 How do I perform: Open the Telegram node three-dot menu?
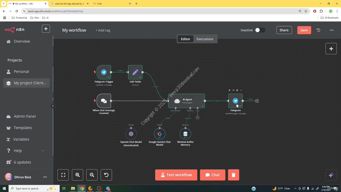pos(241,90)
